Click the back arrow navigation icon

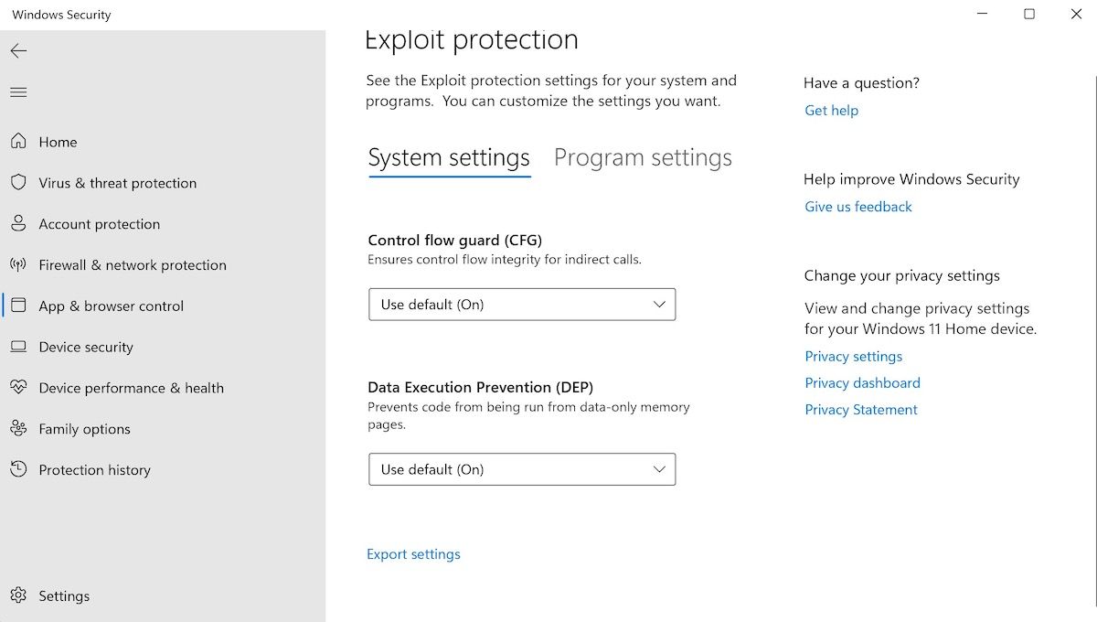pos(18,51)
